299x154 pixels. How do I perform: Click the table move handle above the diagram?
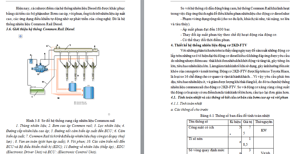click(20, 36)
